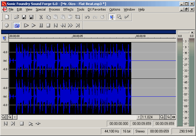196x136 pixels.
Task: Open the DX Favorites menu
Action: click(x=97, y=9)
